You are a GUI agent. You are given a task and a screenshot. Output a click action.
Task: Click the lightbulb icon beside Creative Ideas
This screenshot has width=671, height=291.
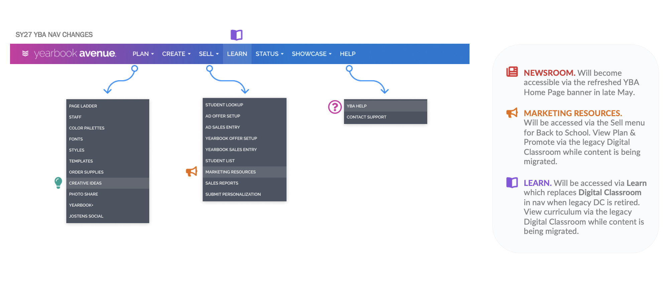pyautogui.click(x=58, y=183)
